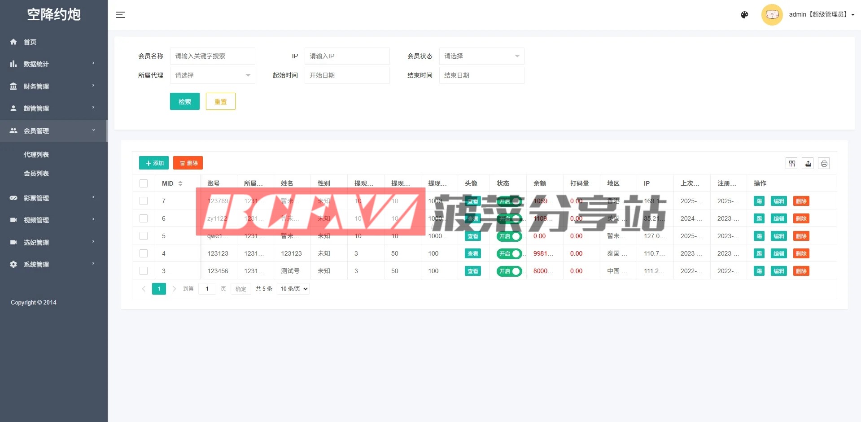Click the sidebar collapse hamburger icon
861x422 pixels.
pyautogui.click(x=120, y=15)
